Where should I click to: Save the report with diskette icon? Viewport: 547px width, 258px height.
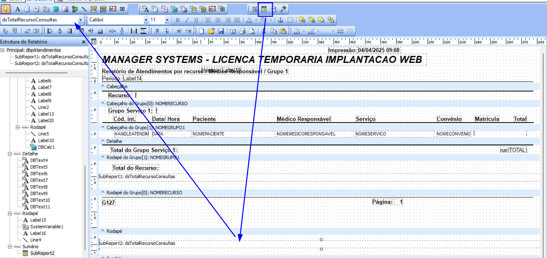tap(221, 31)
